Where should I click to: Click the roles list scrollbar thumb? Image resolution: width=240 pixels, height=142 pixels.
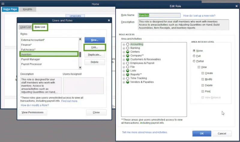80,55
